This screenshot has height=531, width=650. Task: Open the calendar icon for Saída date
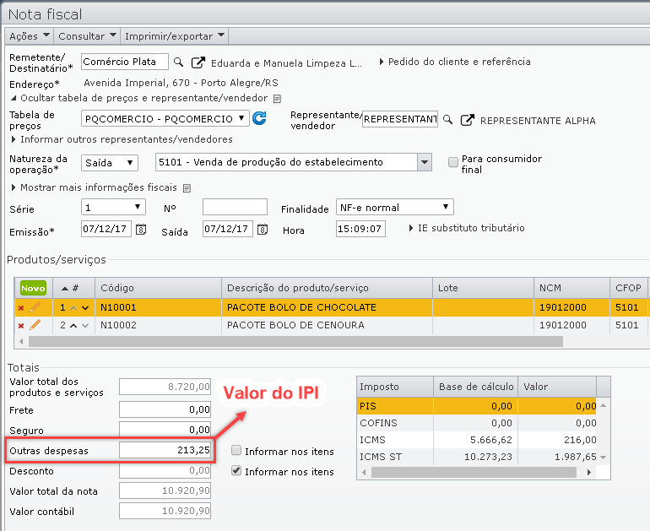pyautogui.click(x=263, y=229)
